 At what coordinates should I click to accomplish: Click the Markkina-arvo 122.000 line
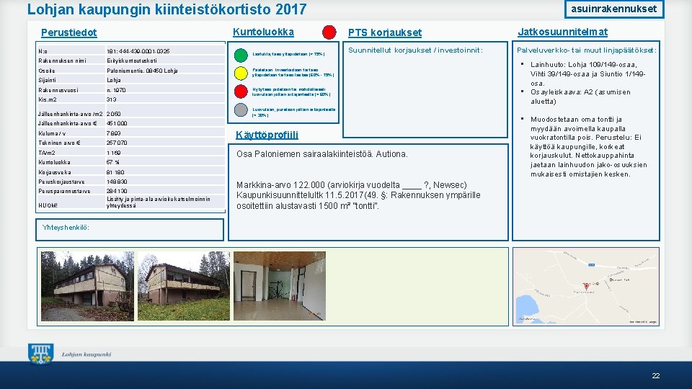click(x=351, y=185)
